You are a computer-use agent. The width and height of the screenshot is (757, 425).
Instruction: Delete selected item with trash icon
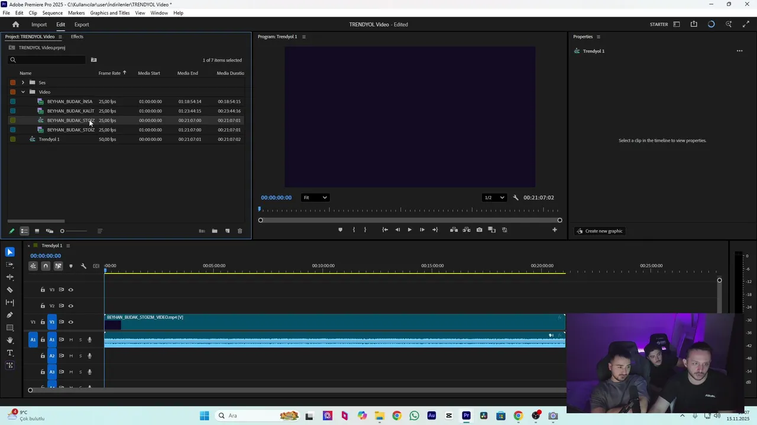(240, 231)
